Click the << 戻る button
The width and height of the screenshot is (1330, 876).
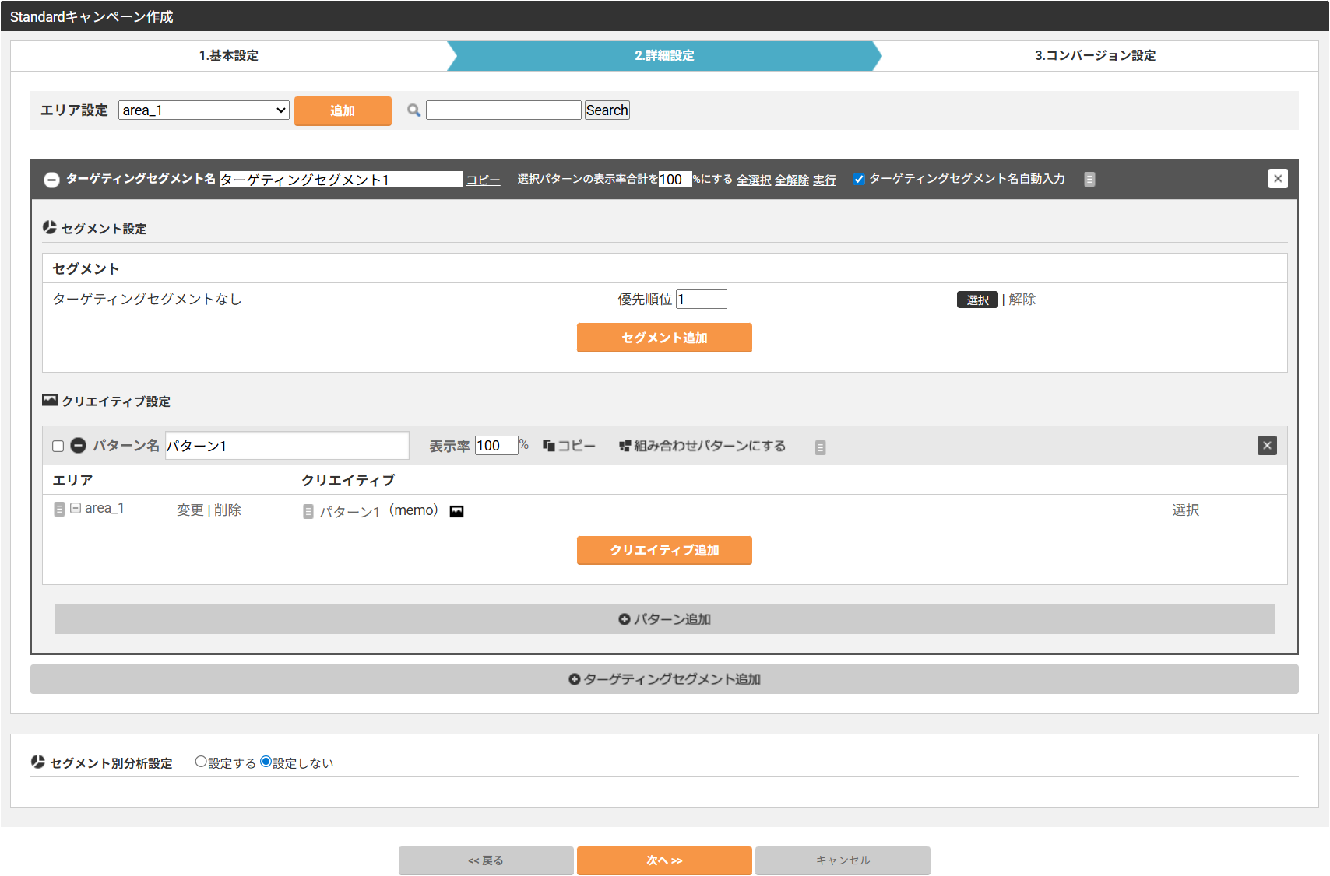click(486, 860)
